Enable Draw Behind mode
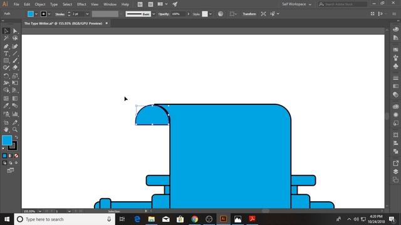This screenshot has width=401, height=225. [x=10, y=162]
